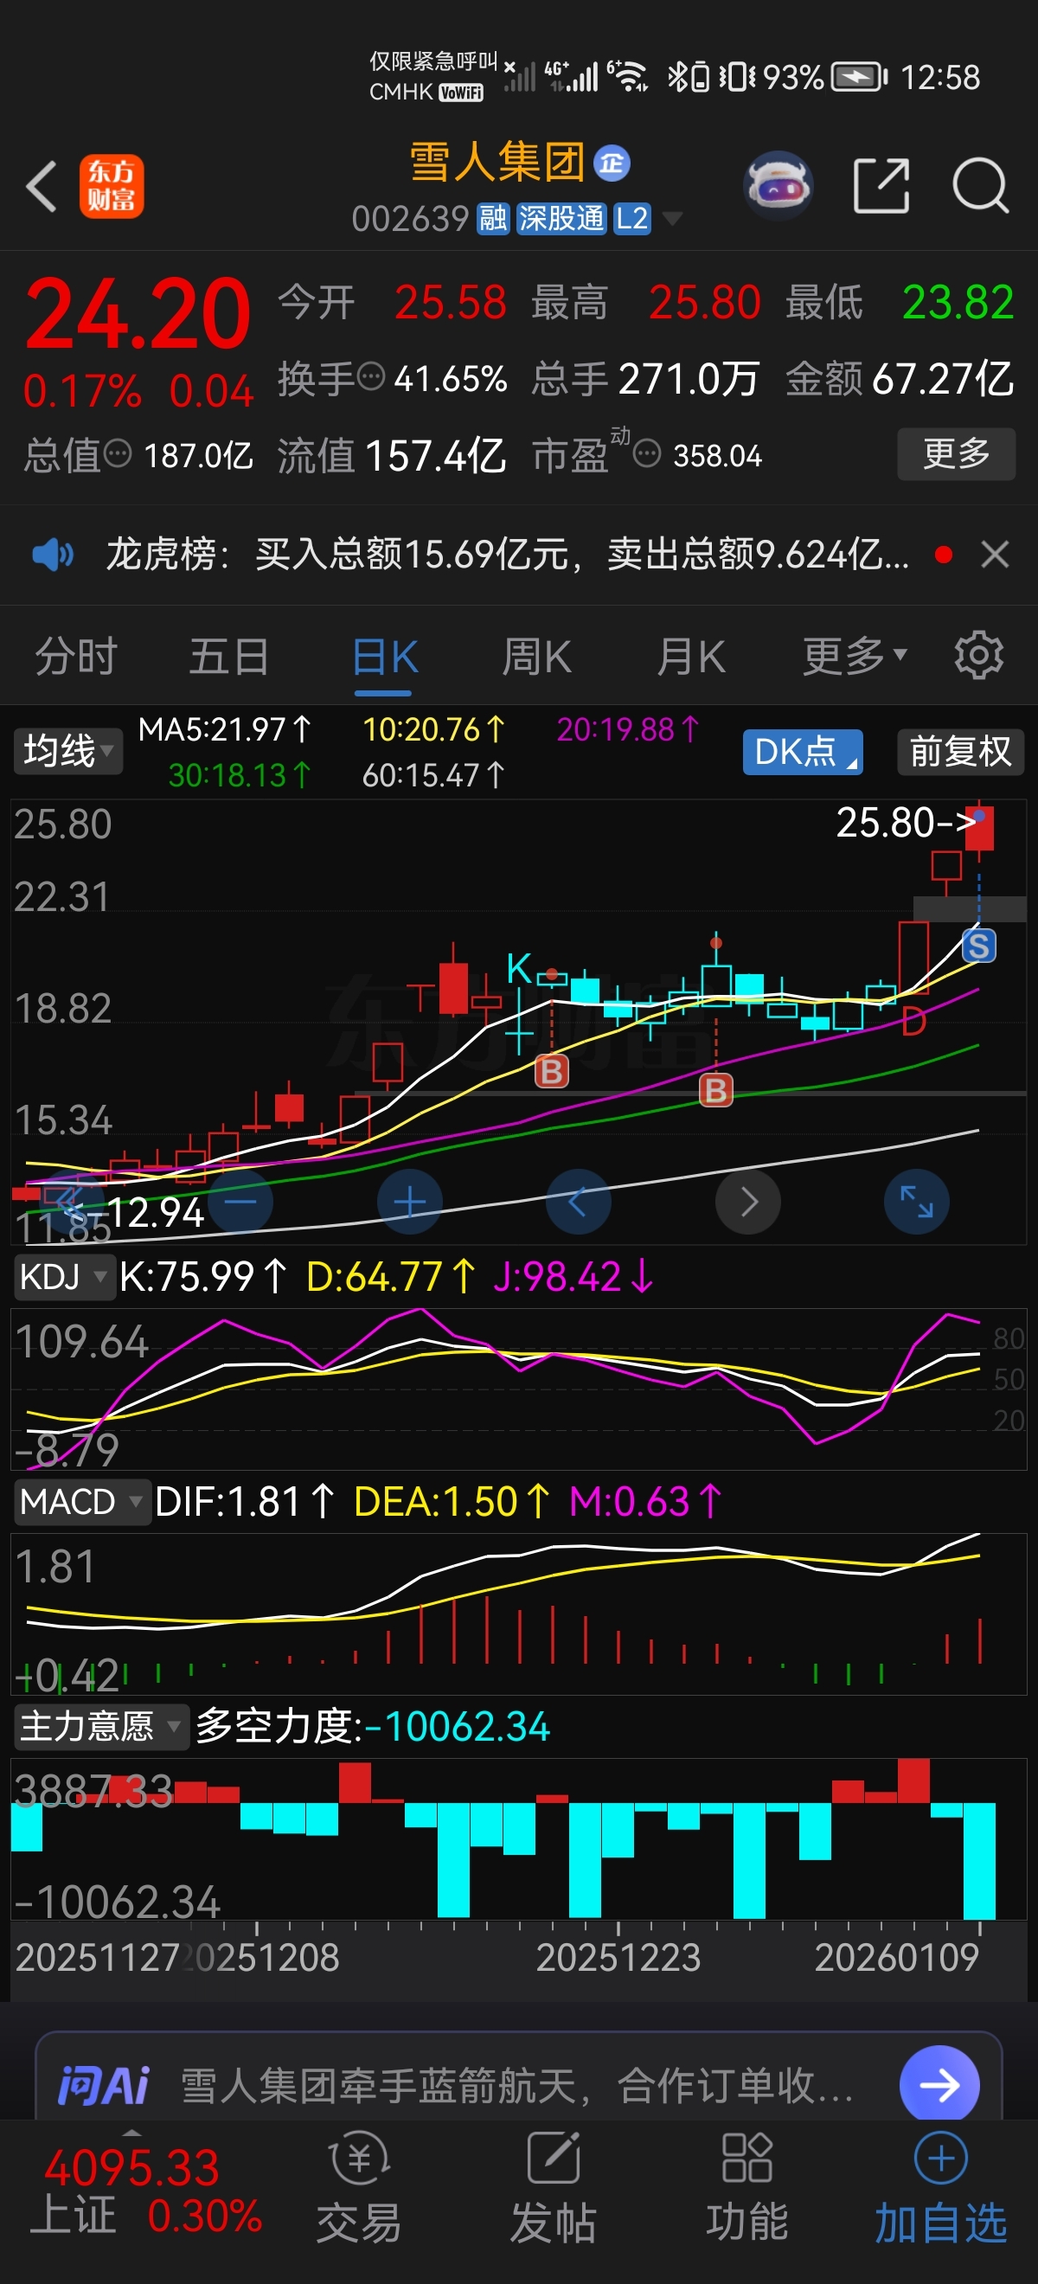
Task: Tap the 前复权 button
Action: click(x=961, y=752)
